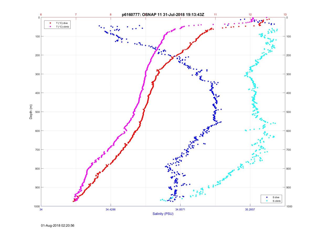Click "500" on the left depth axis
The height and width of the screenshot is (232, 315).
(37, 112)
